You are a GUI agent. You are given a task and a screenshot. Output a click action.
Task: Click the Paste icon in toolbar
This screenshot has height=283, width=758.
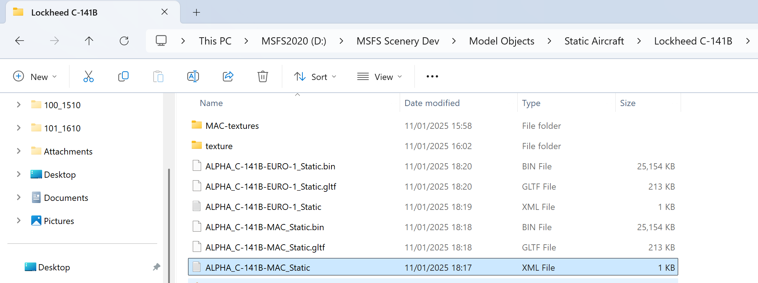(x=158, y=76)
